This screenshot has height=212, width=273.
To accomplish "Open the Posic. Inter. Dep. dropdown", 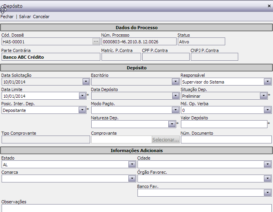I will click(x=82, y=110).
